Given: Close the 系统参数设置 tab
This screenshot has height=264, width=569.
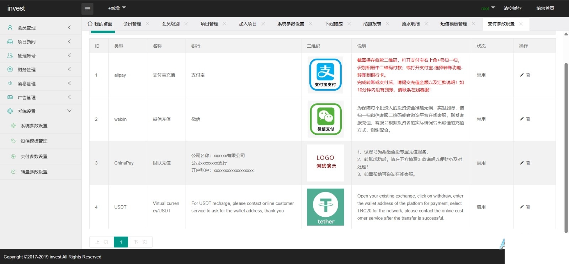Looking at the screenshot, I should point(310,24).
